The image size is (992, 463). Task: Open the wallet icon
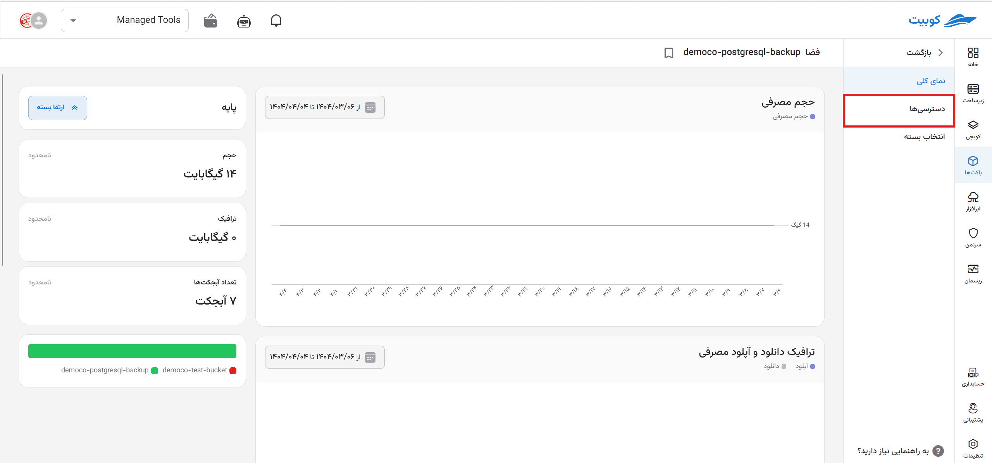coord(211,21)
